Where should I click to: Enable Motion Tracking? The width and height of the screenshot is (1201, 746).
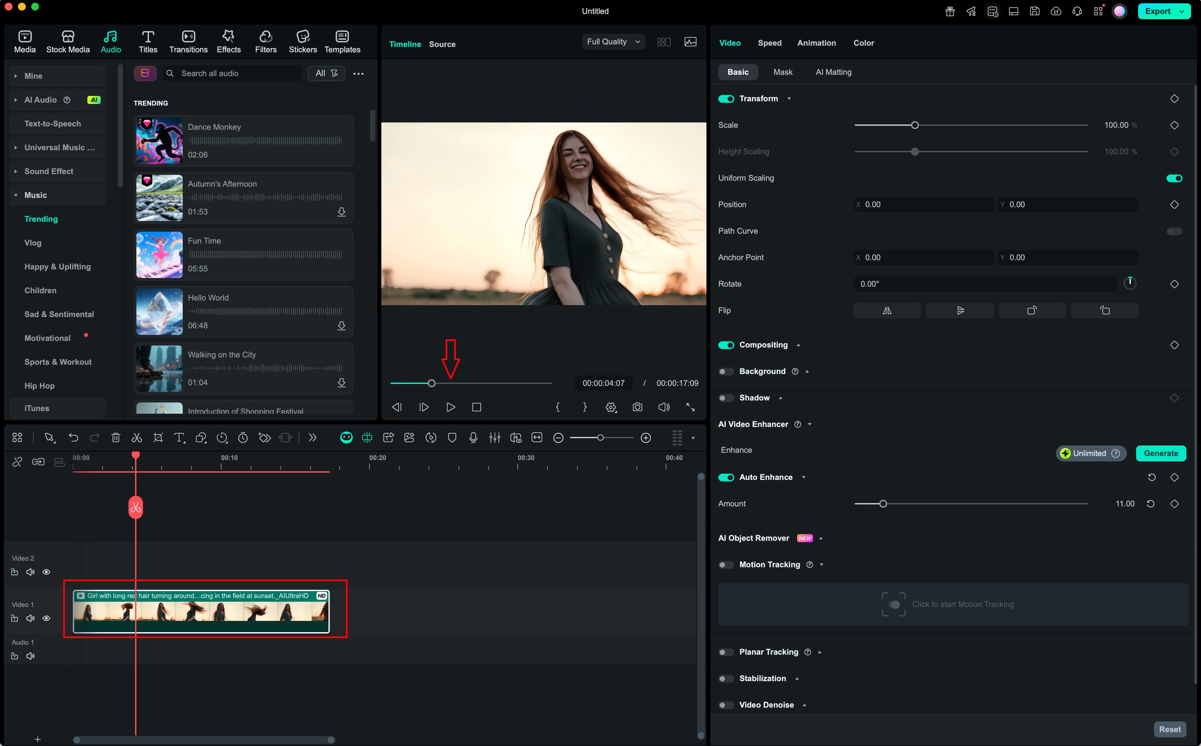[725, 564]
